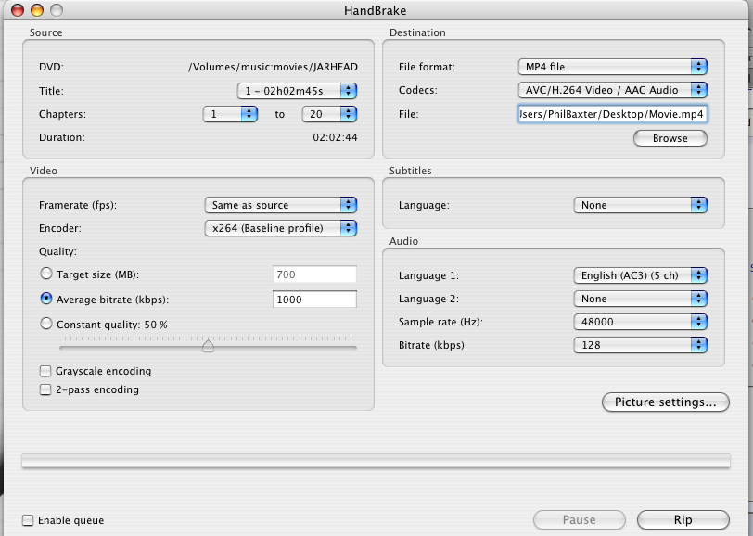The width and height of the screenshot is (753, 536).
Task: Click the Chapters: label
Action: click(62, 114)
